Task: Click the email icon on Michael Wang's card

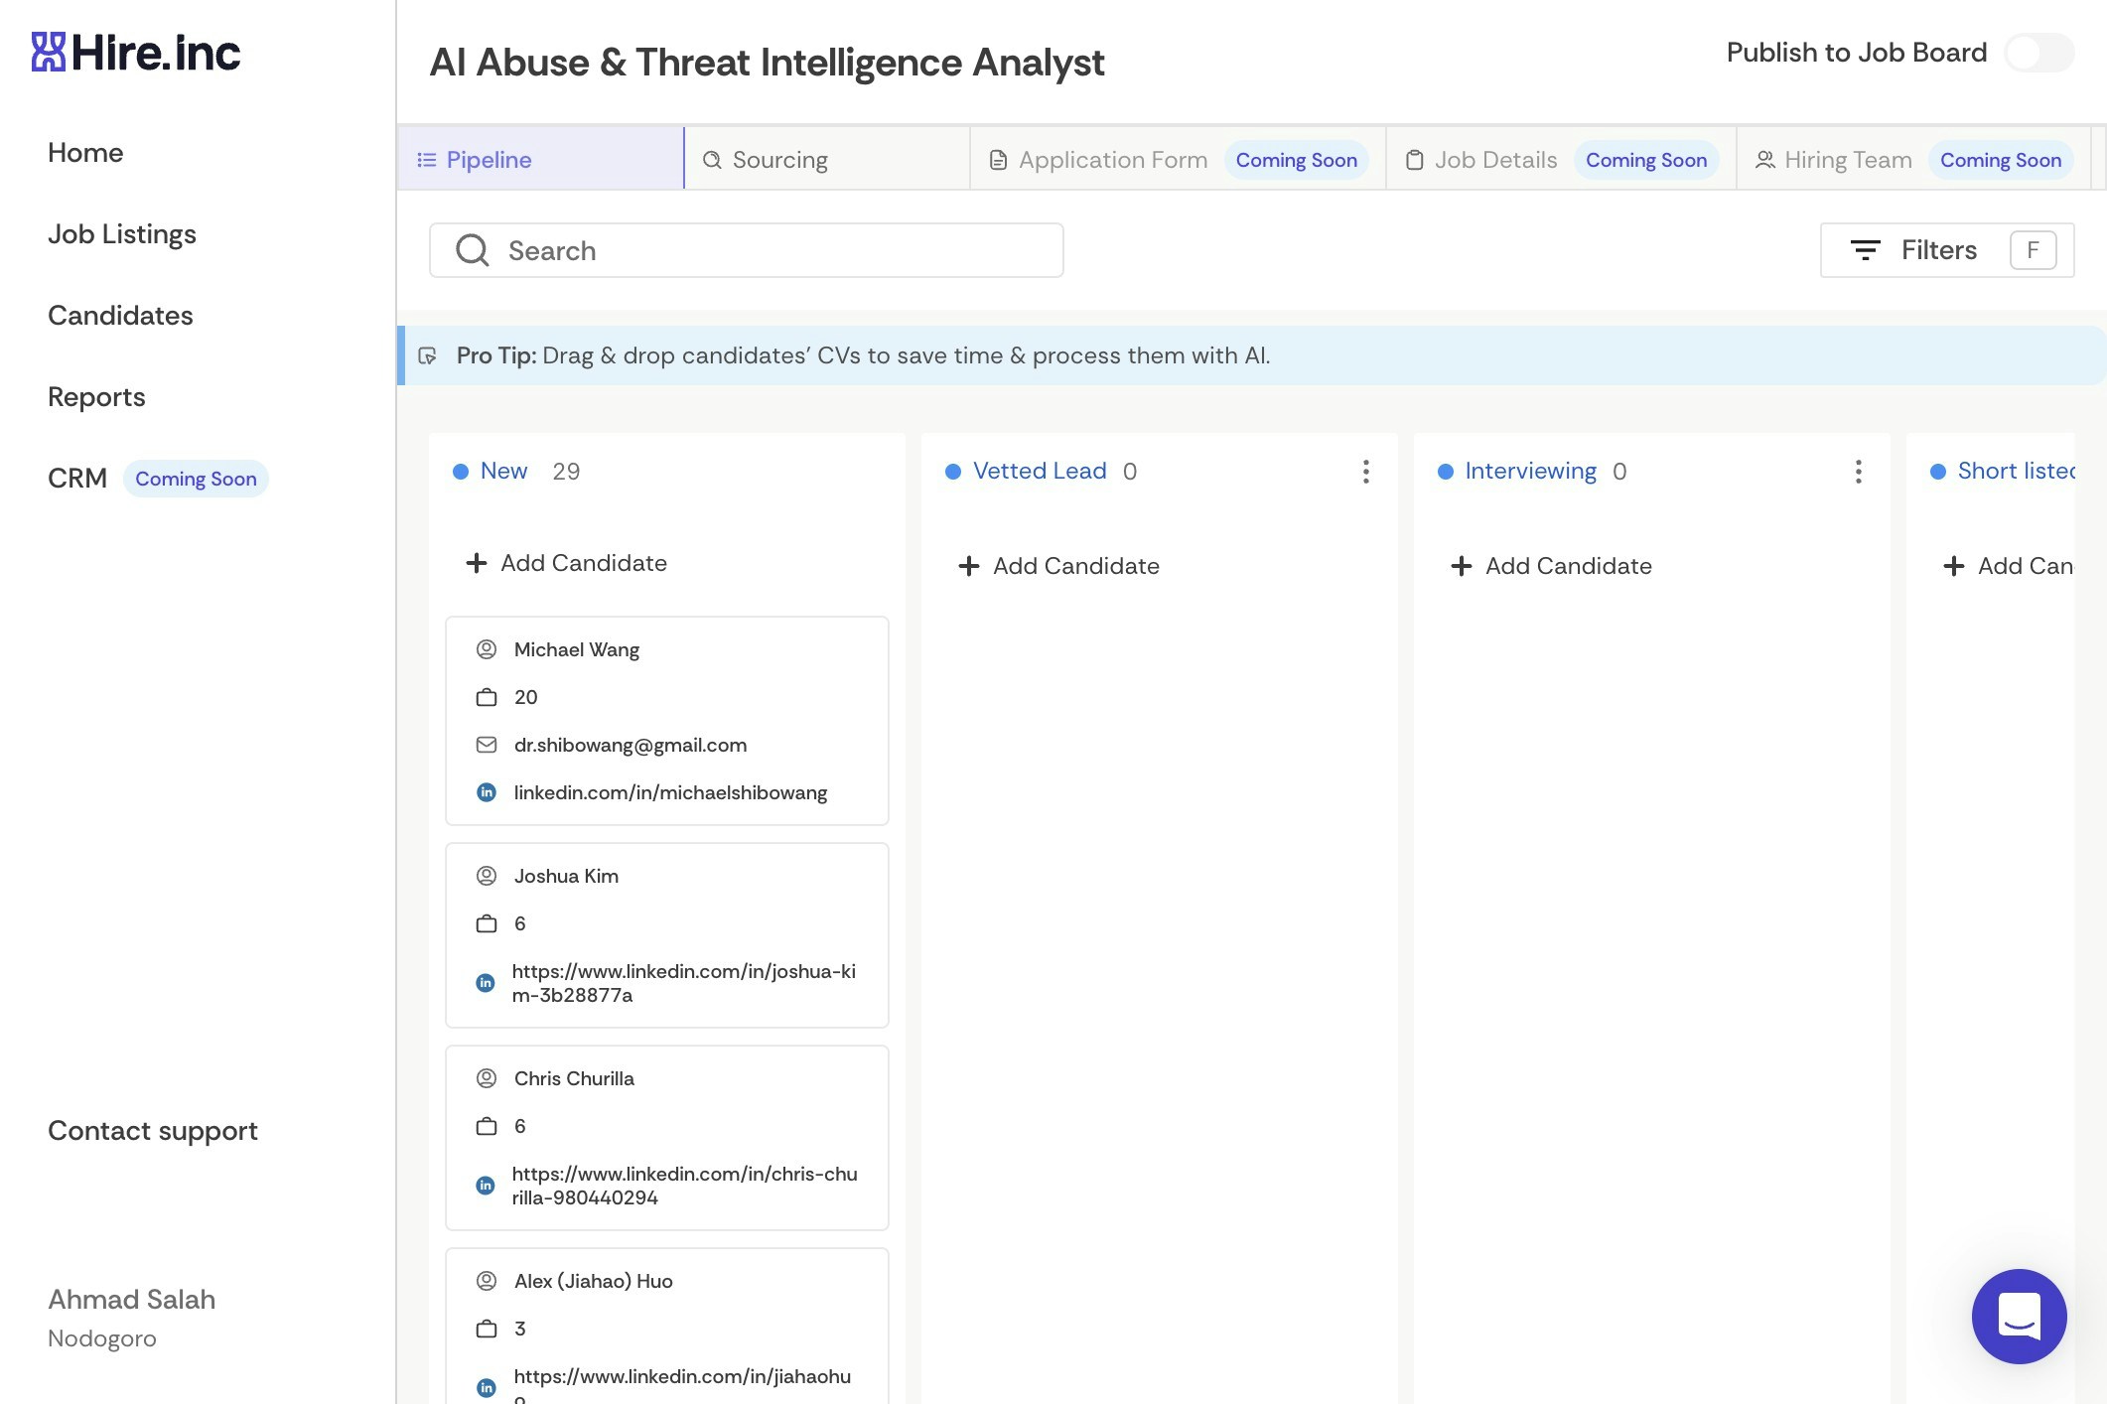Action: 487,745
